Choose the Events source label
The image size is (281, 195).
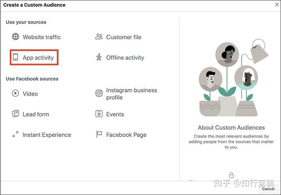coord(115,114)
